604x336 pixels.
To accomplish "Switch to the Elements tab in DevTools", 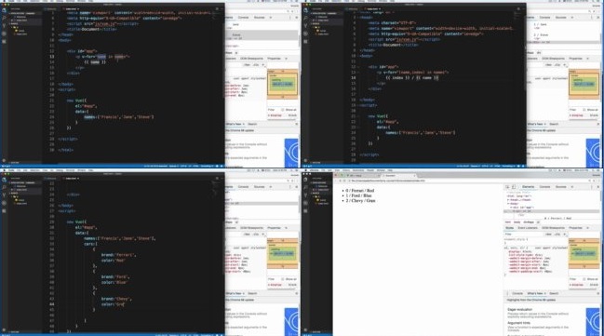I will (x=528, y=187).
